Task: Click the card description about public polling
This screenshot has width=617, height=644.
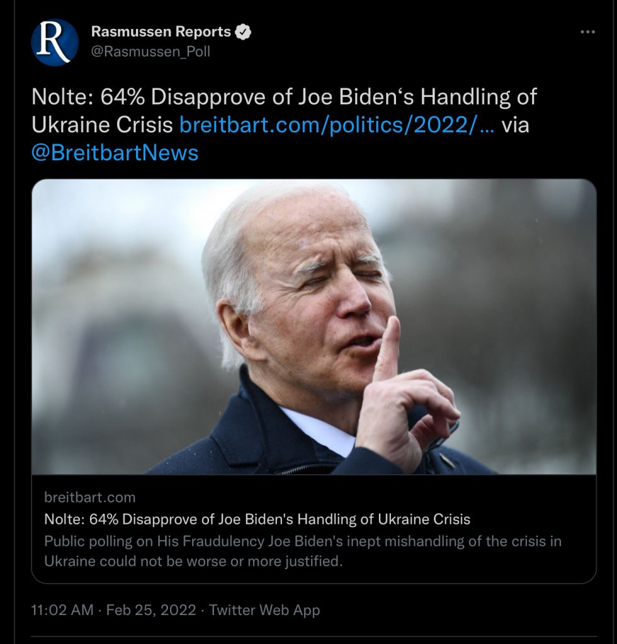Action: pyautogui.click(x=303, y=551)
